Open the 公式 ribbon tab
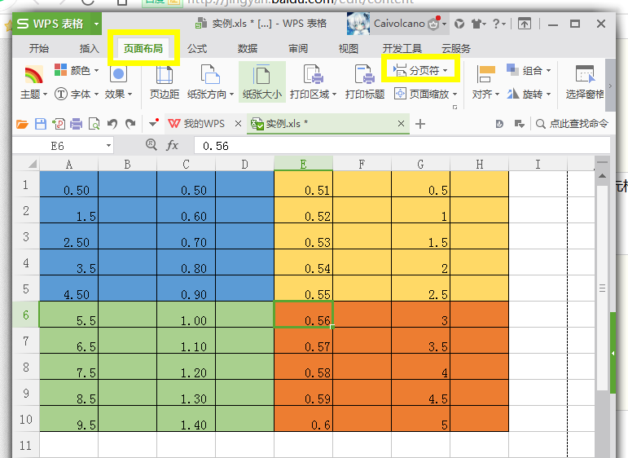Image resolution: width=628 pixels, height=458 pixels. pos(196,48)
